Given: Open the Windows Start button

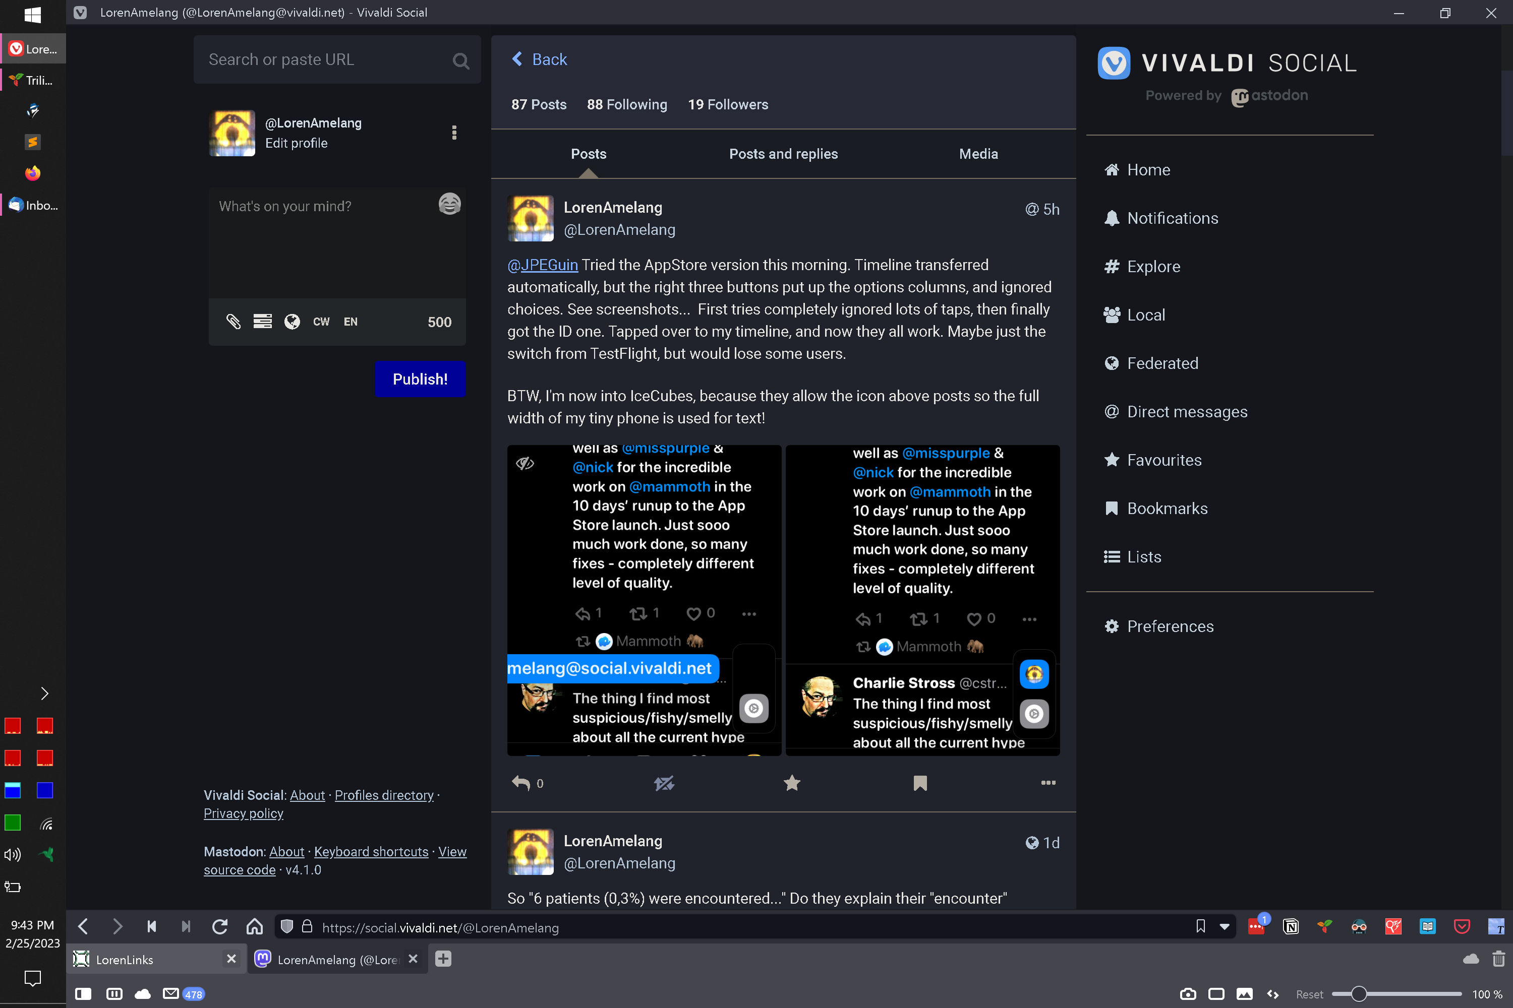Looking at the screenshot, I should 32,15.
